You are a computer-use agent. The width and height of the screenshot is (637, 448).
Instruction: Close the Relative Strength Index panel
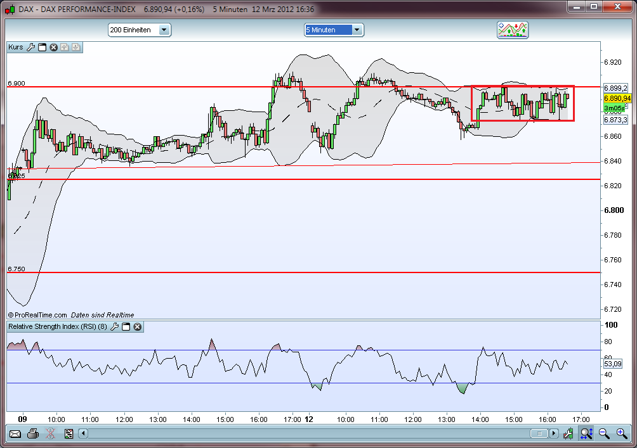tap(137, 326)
